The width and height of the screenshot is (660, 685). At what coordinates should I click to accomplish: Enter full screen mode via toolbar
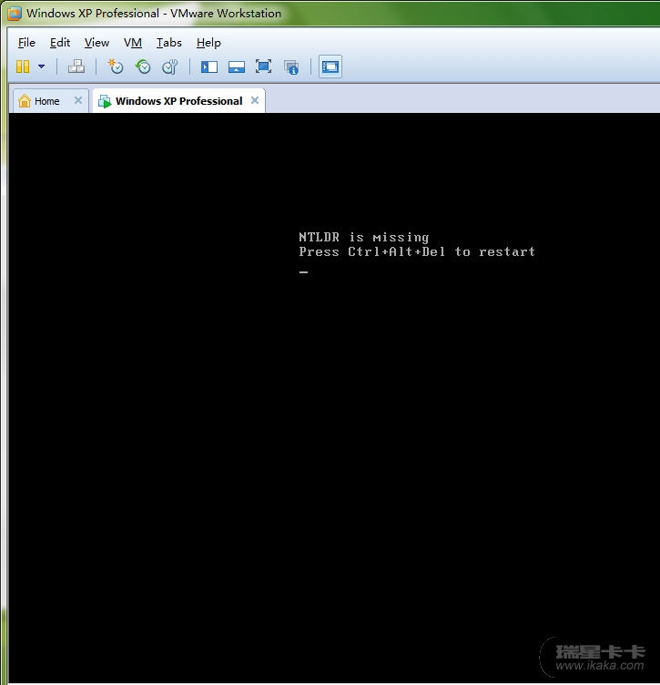point(264,66)
